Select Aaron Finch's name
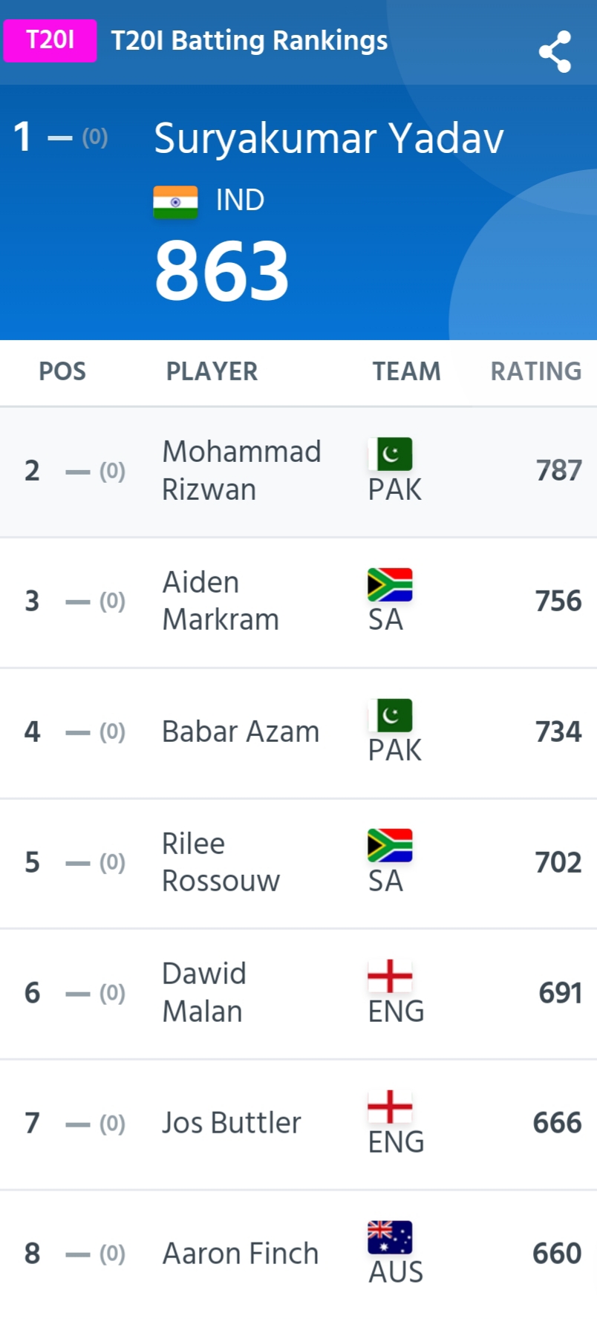597x1319 pixels. [x=241, y=1254]
